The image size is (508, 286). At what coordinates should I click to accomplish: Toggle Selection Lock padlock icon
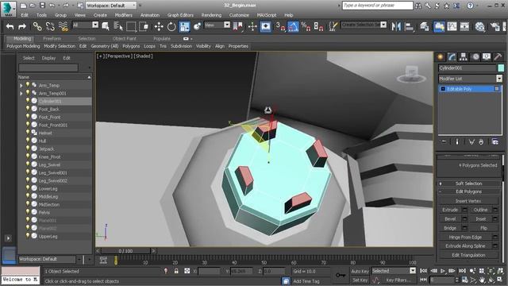coord(176,271)
